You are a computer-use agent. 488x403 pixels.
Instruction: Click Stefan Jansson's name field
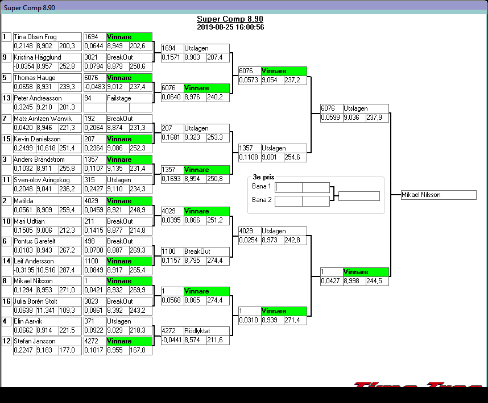point(47,341)
